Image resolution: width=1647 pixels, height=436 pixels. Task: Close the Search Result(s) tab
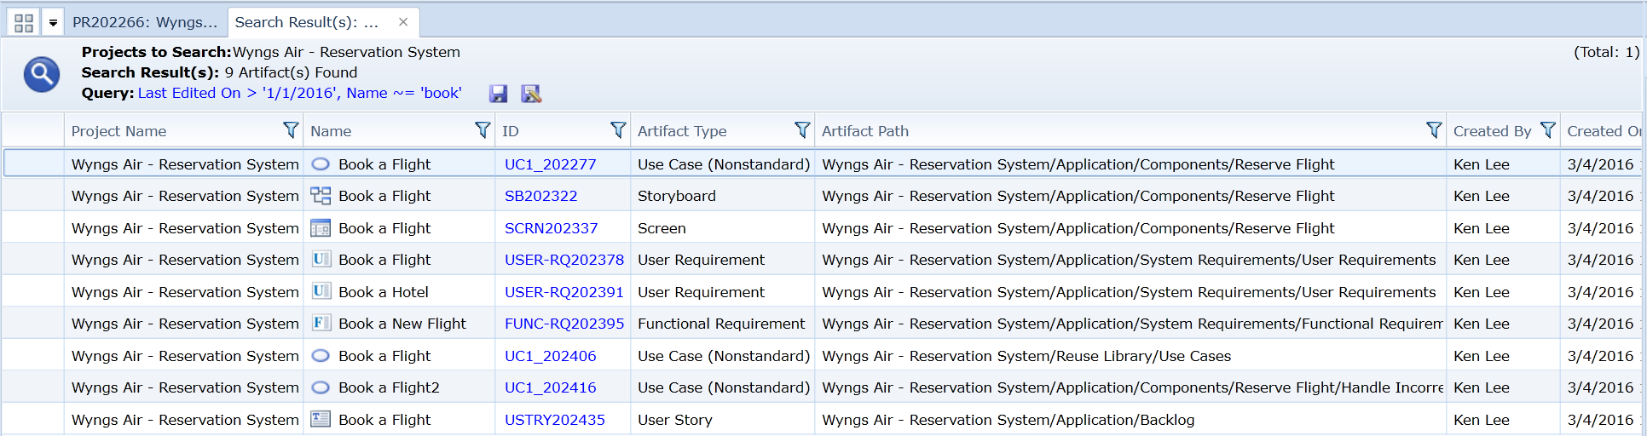pyautogui.click(x=403, y=22)
